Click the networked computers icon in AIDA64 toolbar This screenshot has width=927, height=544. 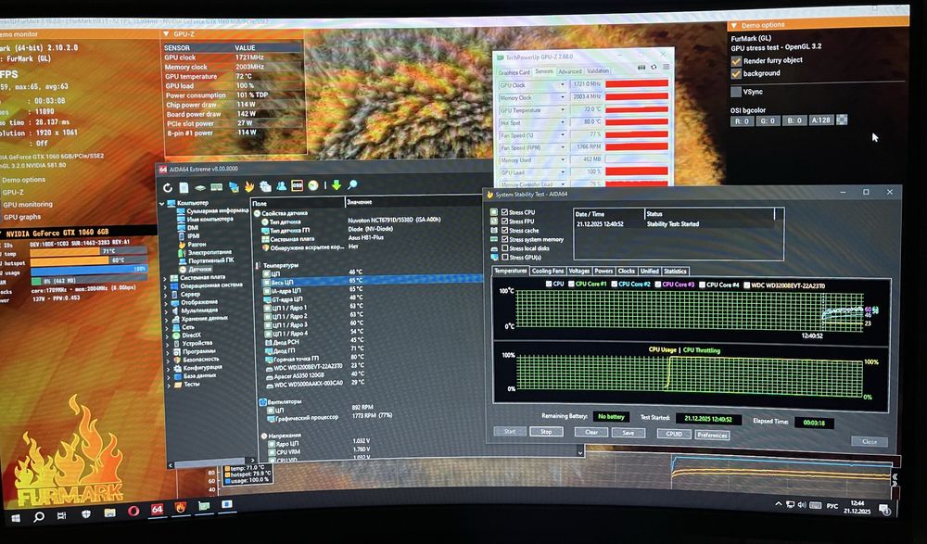point(234,187)
